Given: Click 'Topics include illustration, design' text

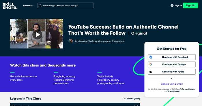Looking at the screenshot, I should [111, 80].
